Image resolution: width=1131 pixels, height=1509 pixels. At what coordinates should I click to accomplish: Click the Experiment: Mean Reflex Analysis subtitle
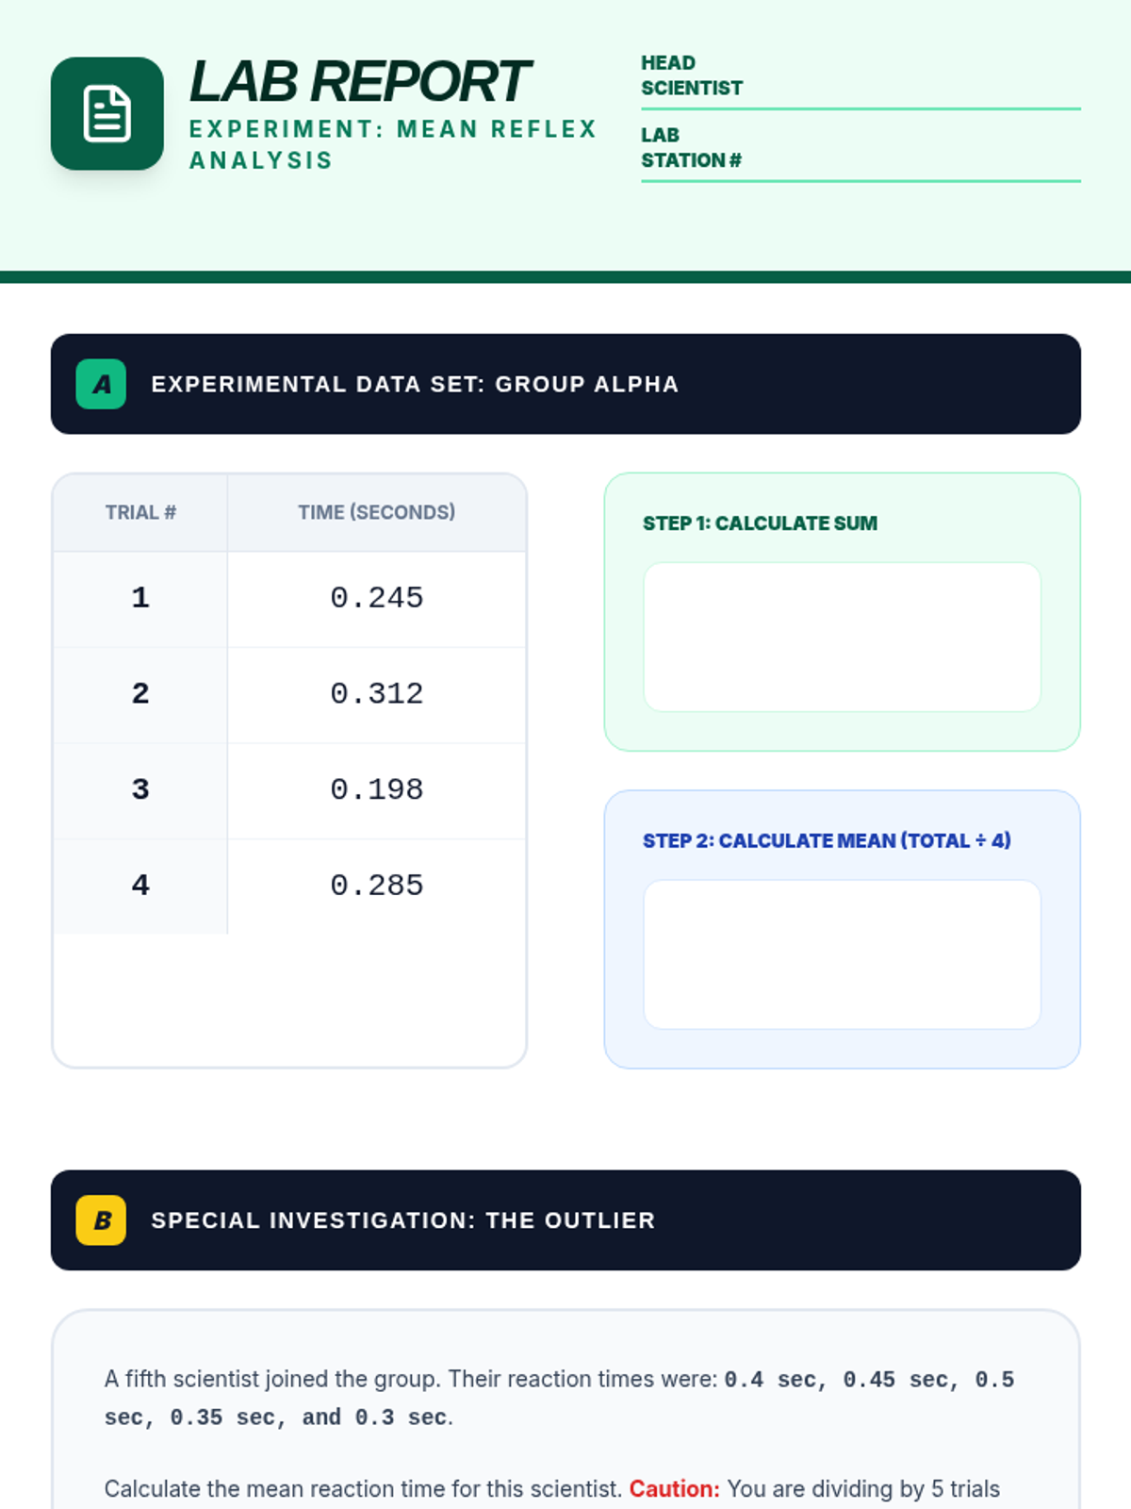(x=392, y=144)
